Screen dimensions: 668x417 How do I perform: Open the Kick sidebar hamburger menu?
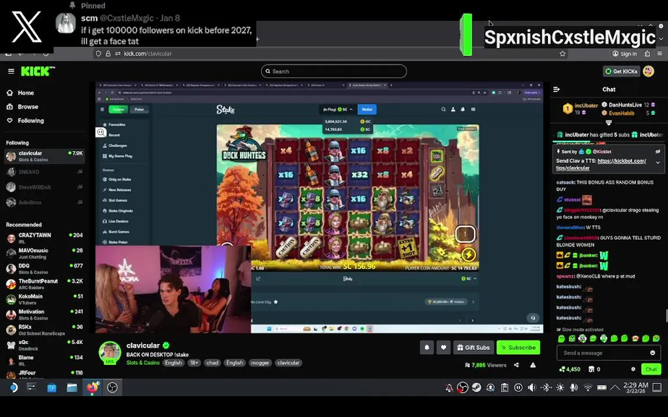(11, 71)
